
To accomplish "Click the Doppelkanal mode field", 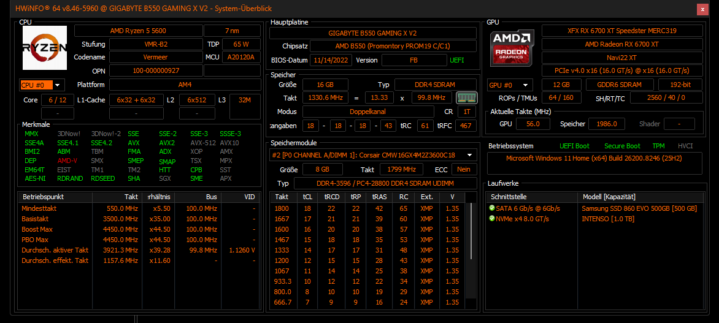I will click(x=368, y=112).
